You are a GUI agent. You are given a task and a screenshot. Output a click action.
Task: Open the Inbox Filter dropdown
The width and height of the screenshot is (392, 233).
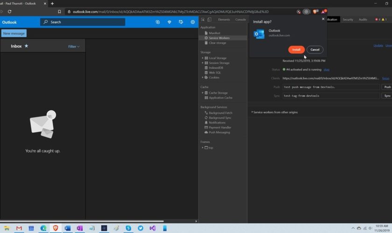pyautogui.click(x=74, y=47)
